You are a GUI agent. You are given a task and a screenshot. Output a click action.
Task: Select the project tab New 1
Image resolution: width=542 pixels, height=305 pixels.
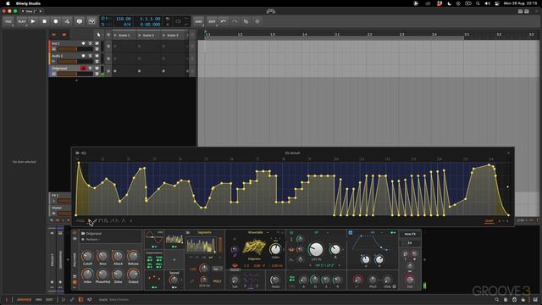(x=31, y=11)
